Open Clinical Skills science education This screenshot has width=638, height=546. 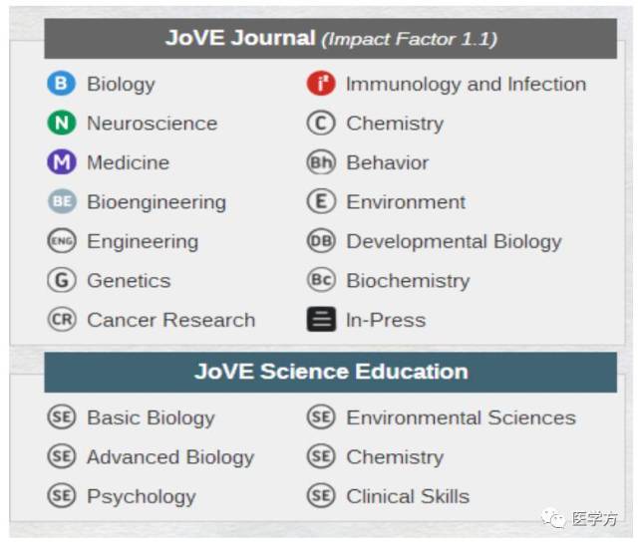tap(408, 496)
